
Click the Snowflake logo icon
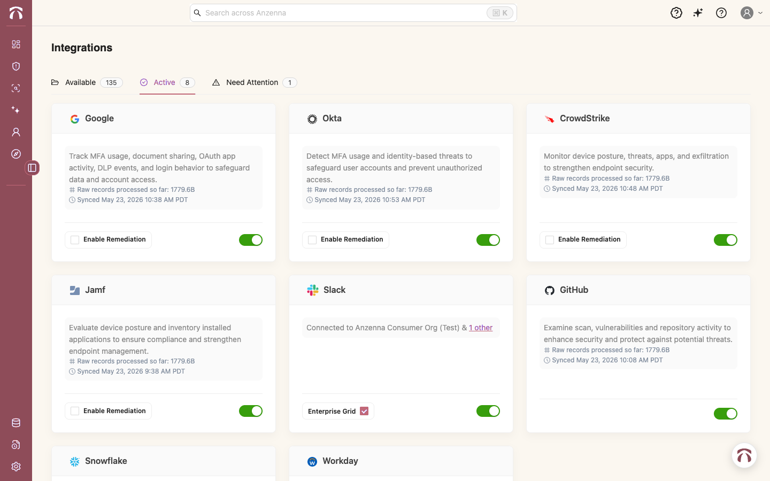tap(75, 461)
